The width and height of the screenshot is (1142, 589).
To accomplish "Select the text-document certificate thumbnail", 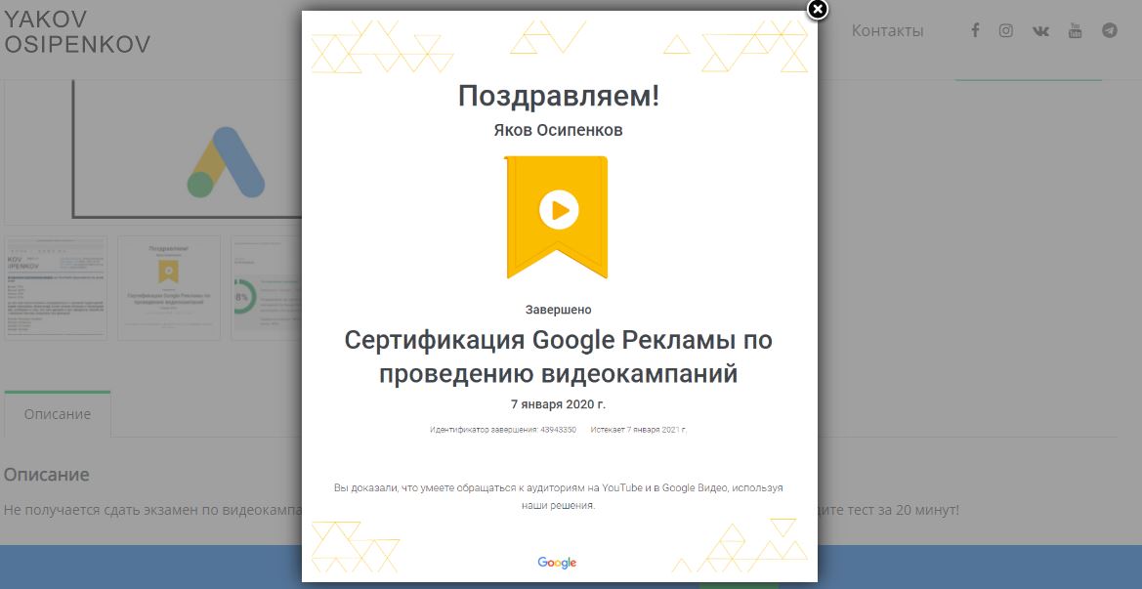I will pos(56,287).
